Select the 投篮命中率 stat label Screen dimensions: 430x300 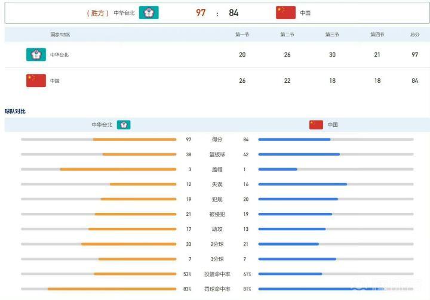[217, 274]
